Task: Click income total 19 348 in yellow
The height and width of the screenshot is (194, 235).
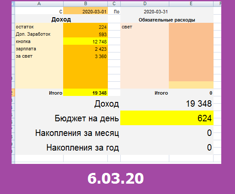Action: coord(85,93)
